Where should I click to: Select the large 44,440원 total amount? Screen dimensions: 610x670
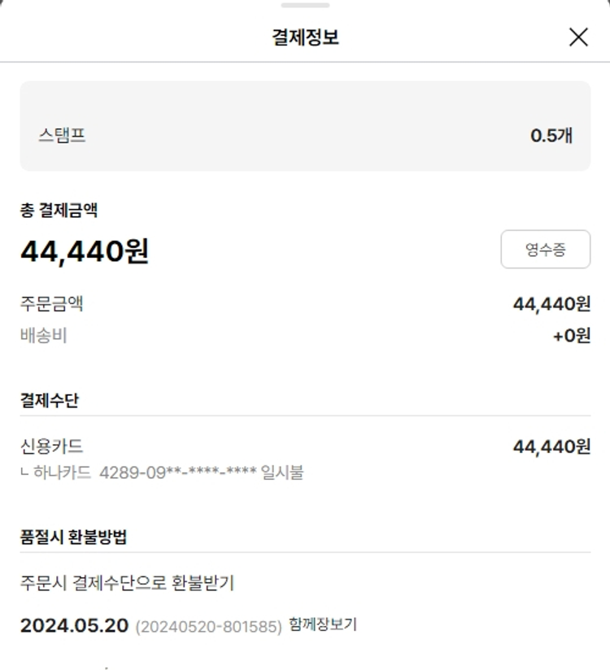click(85, 251)
